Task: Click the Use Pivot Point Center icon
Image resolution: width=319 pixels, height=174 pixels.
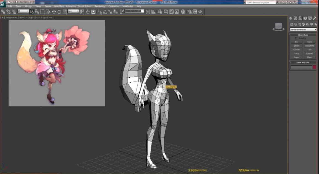Action: click(82, 12)
